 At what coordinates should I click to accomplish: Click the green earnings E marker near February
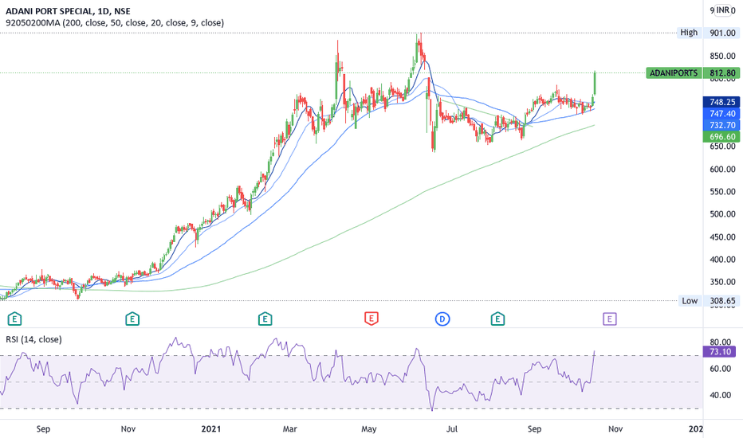[x=265, y=319]
